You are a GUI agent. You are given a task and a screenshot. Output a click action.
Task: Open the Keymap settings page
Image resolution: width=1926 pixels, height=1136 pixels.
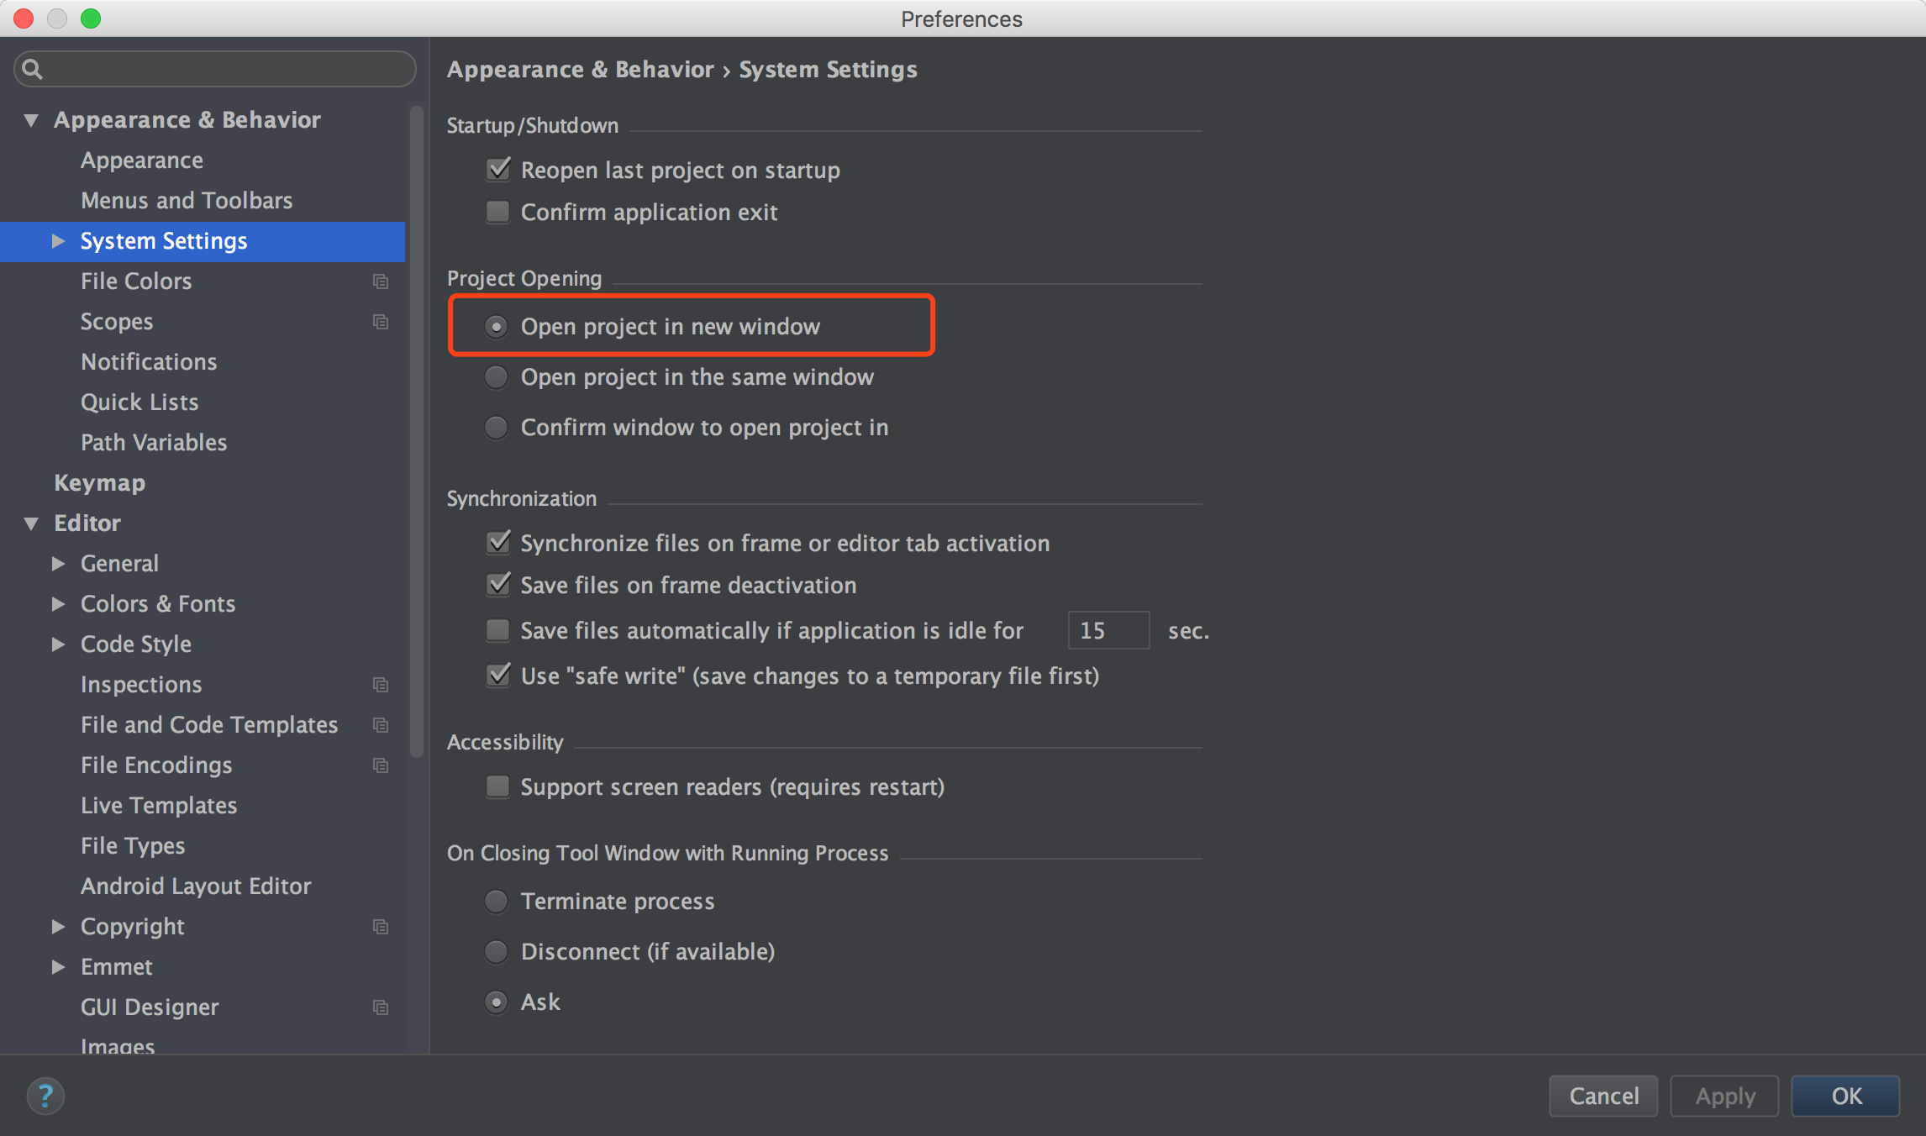point(99,483)
